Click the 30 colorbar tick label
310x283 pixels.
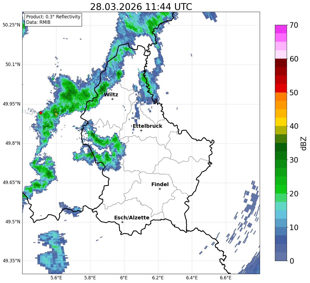(x=294, y=160)
